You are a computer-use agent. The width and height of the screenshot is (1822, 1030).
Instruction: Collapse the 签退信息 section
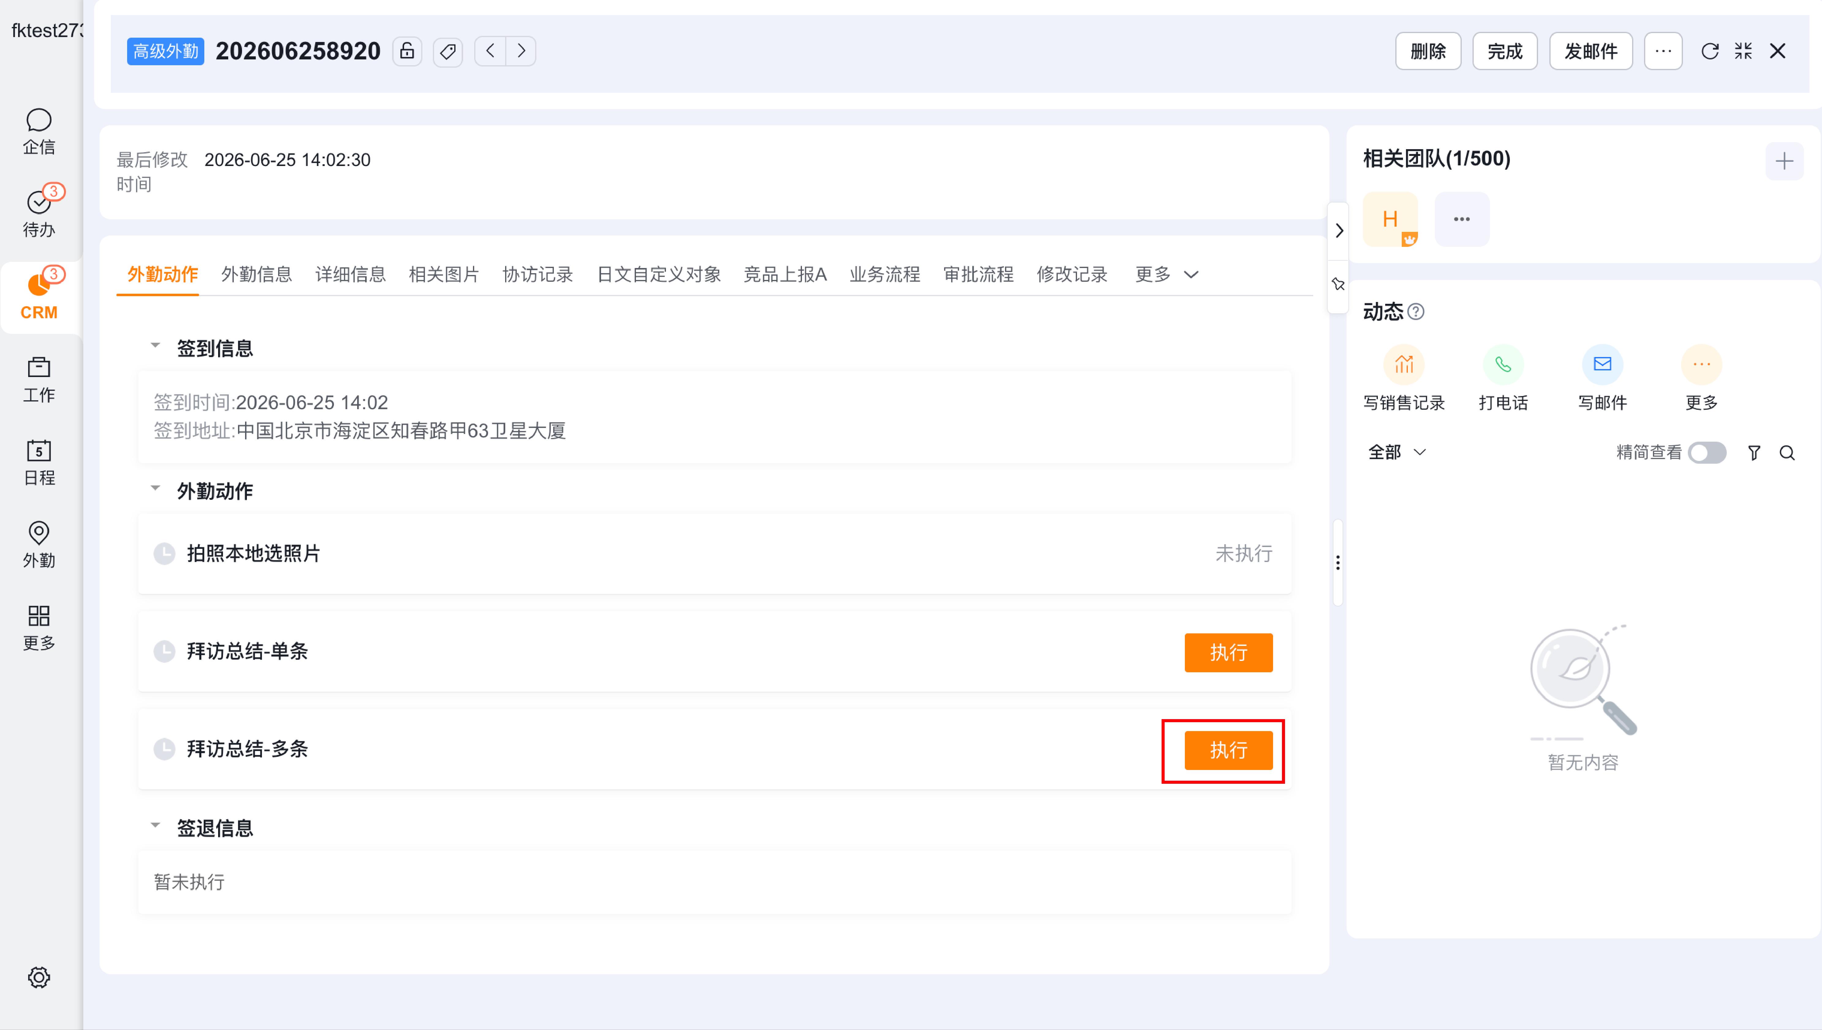tap(156, 825)
